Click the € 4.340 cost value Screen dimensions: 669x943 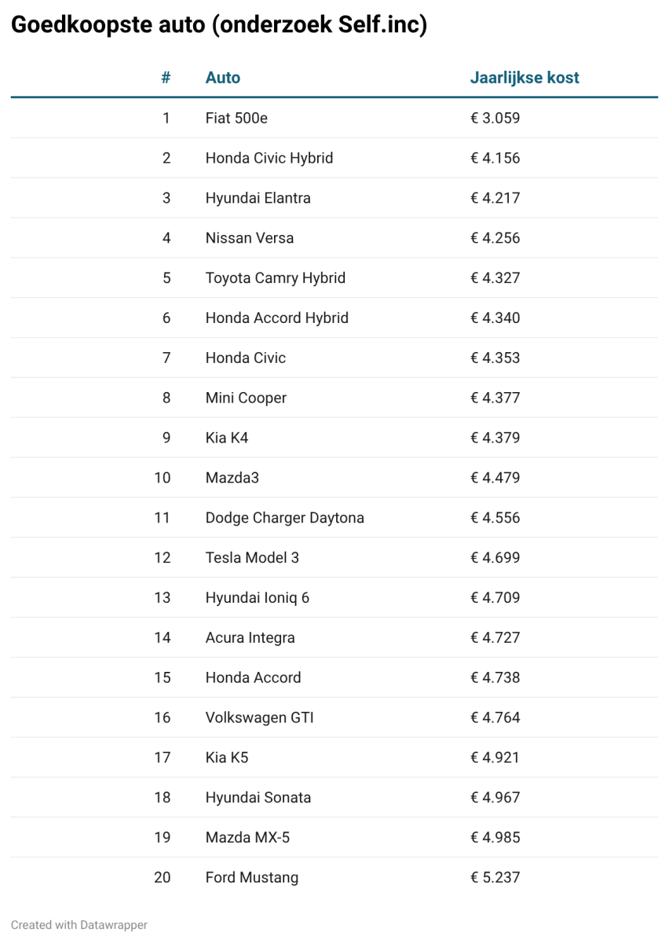[495, 318]
